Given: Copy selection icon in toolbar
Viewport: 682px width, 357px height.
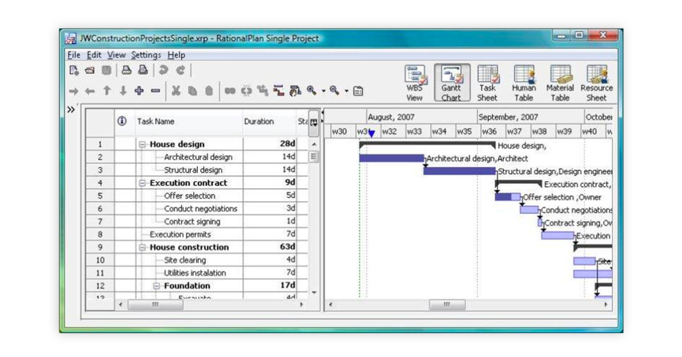Looking at the screenshot, I should click(x=192, y=91).
